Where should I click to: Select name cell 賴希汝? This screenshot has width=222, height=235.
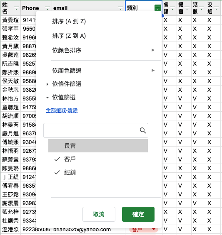10,37
